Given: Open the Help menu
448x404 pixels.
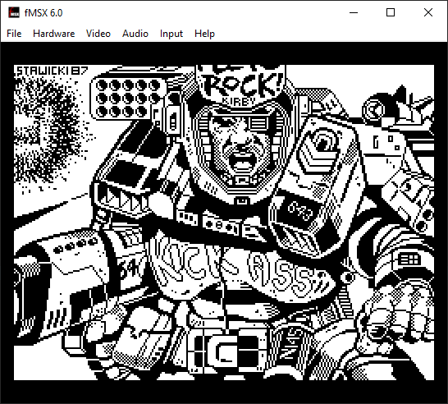Looking at the screenshot, I should [x=204, y=34].
